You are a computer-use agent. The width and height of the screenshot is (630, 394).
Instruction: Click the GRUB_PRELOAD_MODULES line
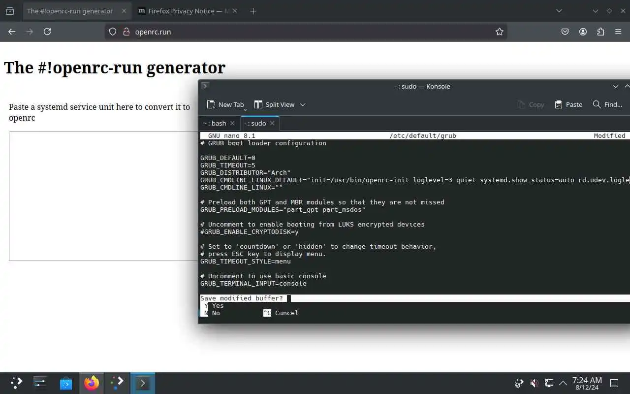click(283, 209)
